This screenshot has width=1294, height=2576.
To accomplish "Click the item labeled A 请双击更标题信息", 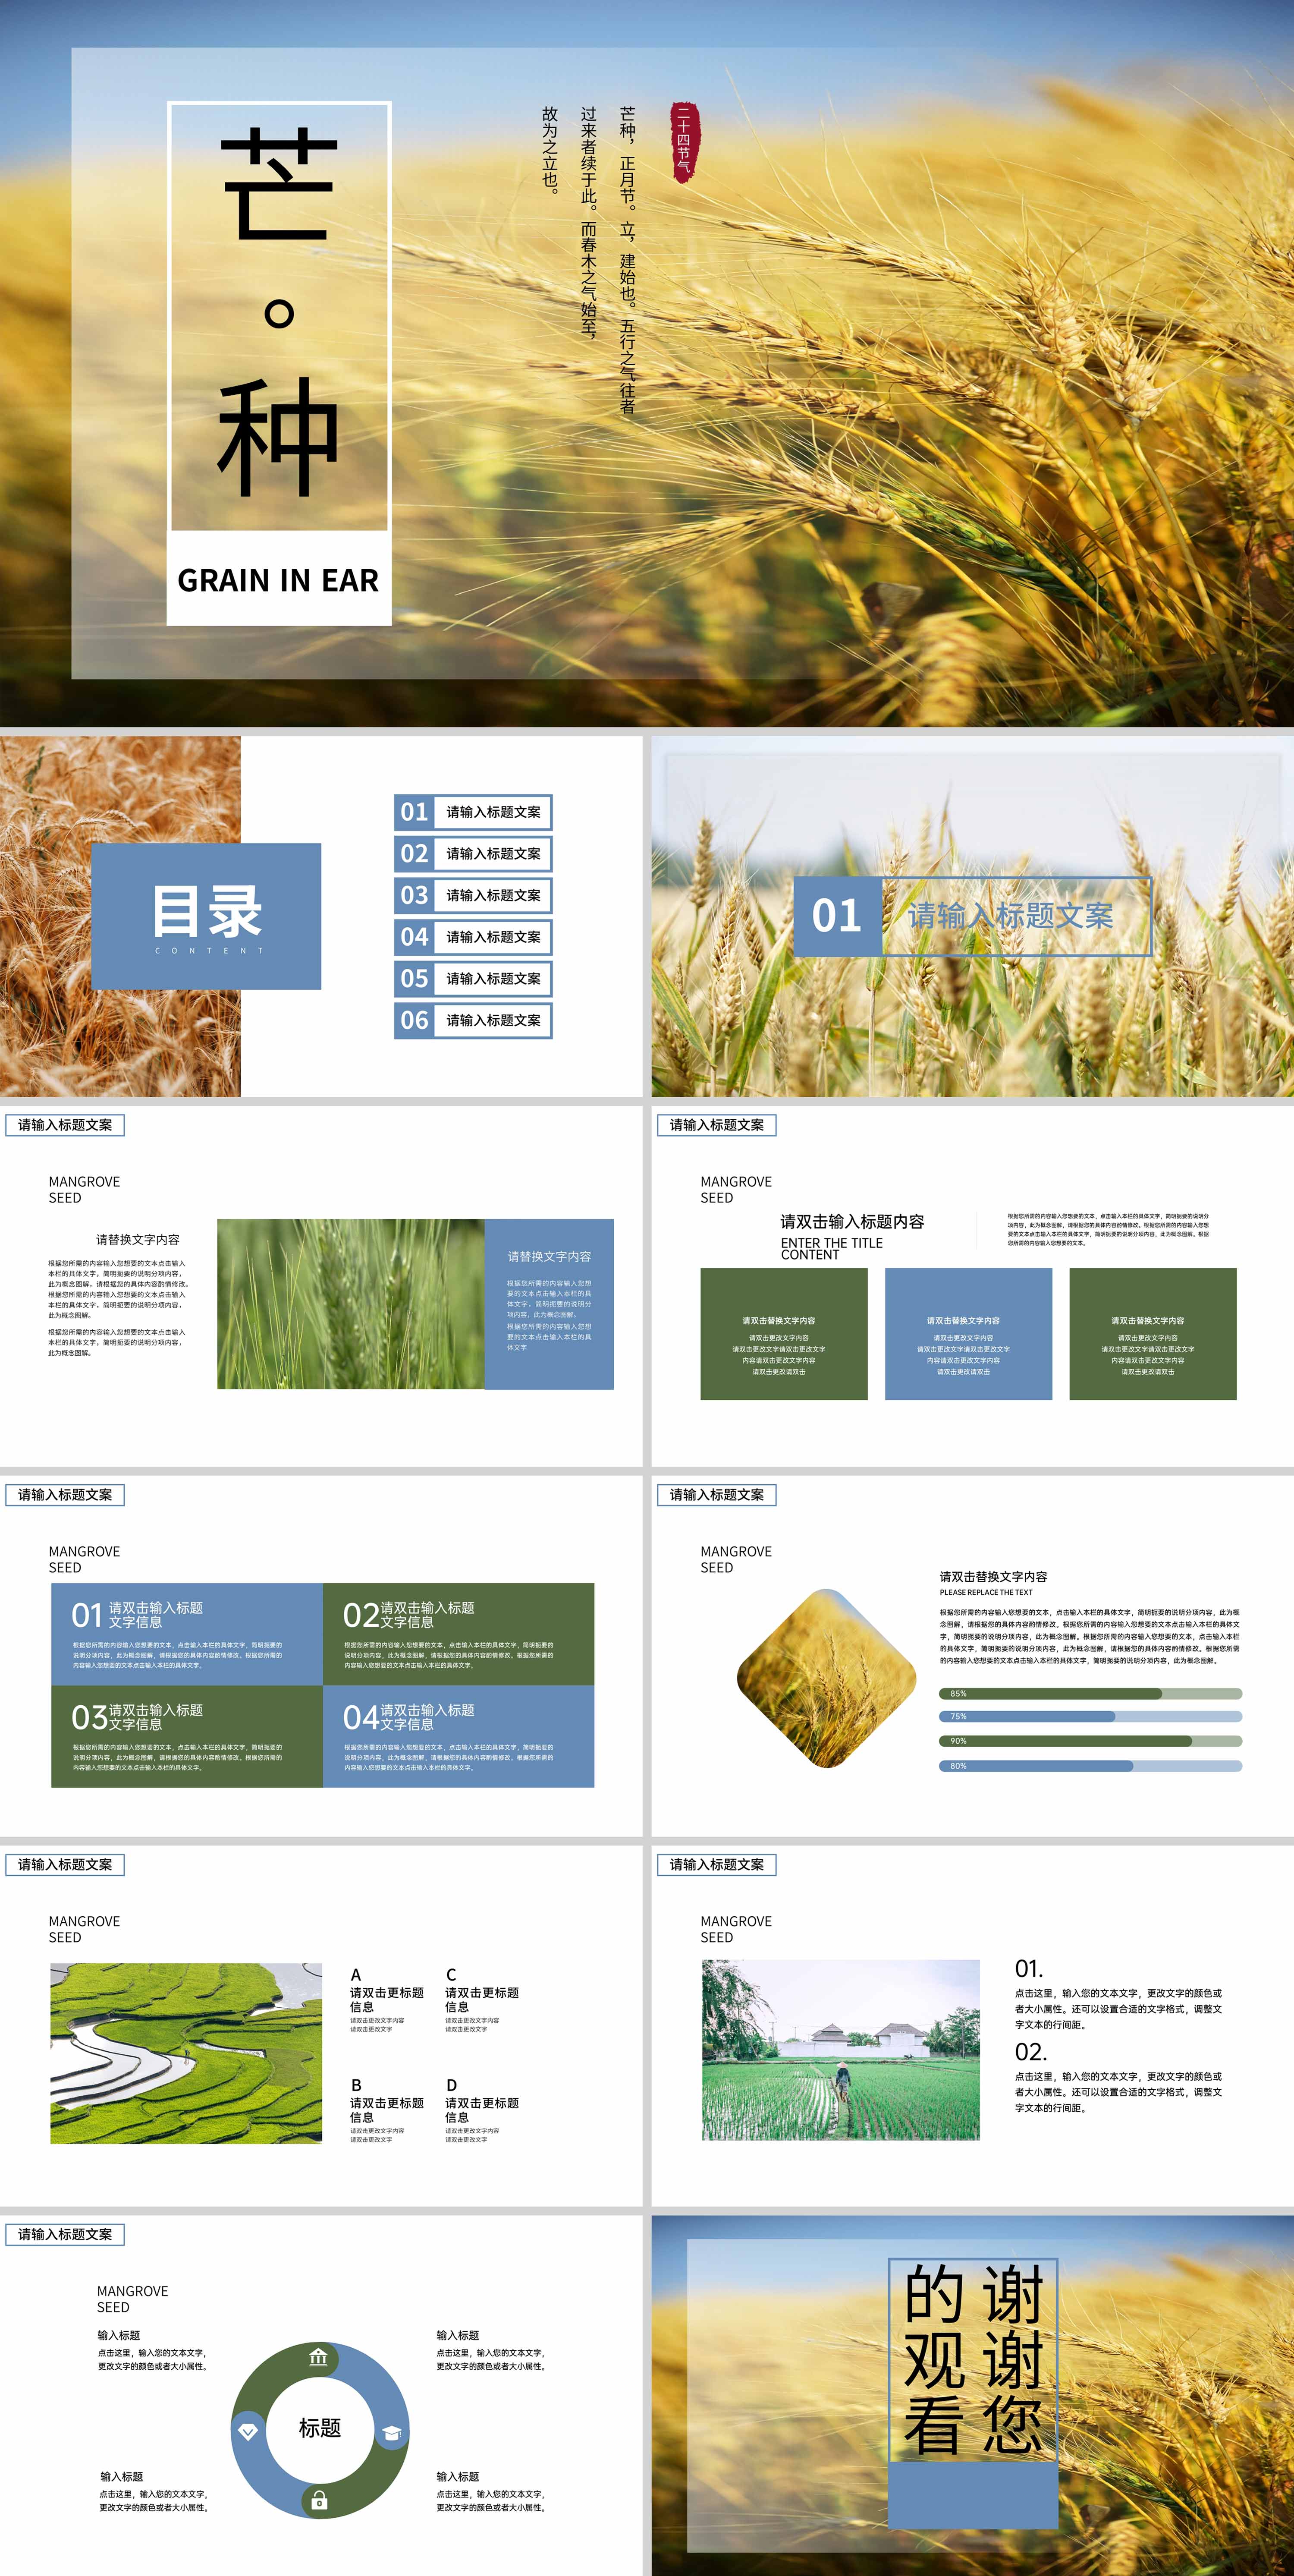I will pyautogui.click(x=386, y=2000).
